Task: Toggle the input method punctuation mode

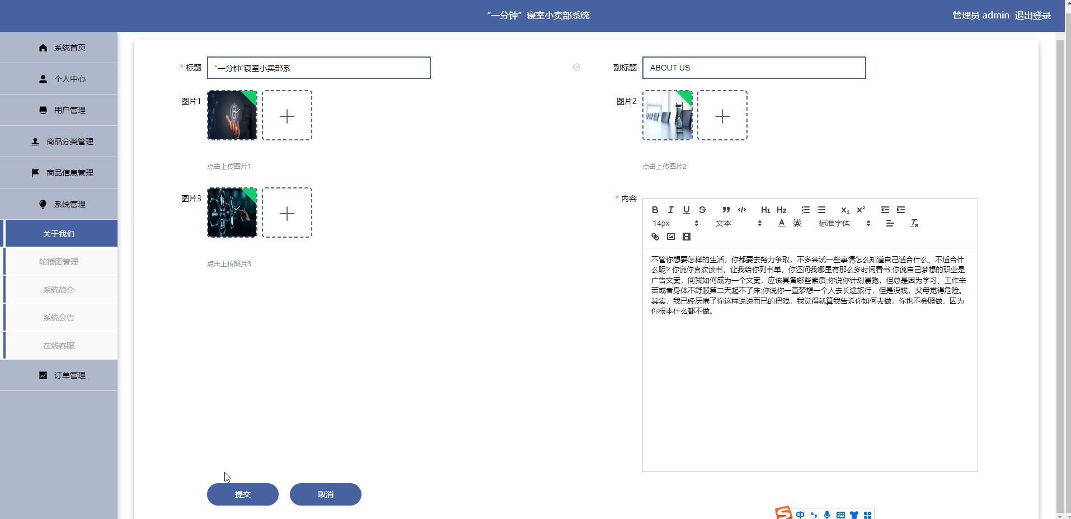Action: pyautogui.click(x=814, y=515)
